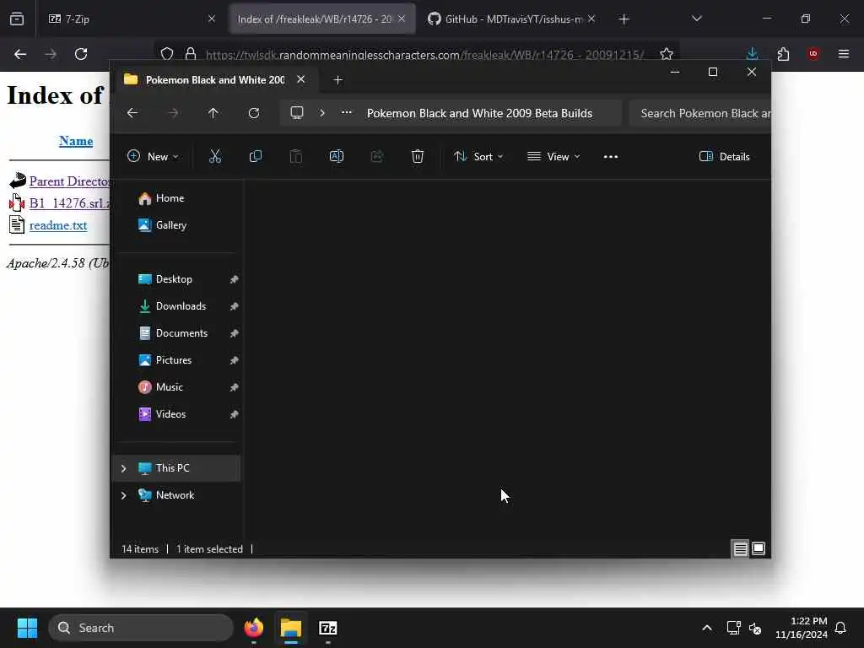
Task: Show hidden system tray icons chevron
Action: [x=707, y=628]
